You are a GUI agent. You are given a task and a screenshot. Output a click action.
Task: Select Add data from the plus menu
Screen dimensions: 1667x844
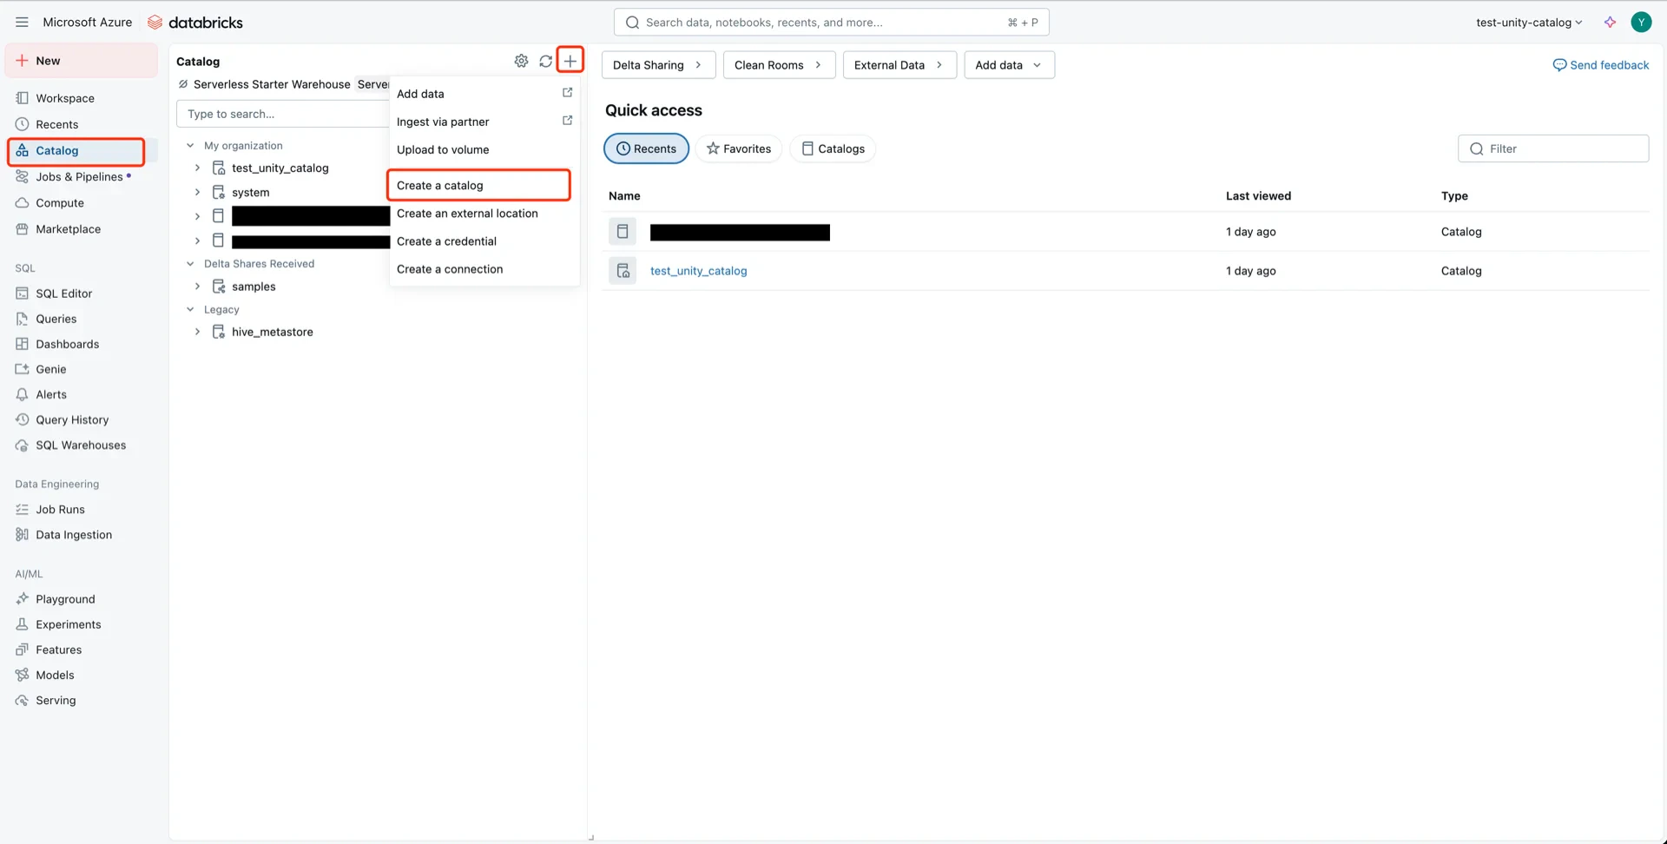click(484, 94)
